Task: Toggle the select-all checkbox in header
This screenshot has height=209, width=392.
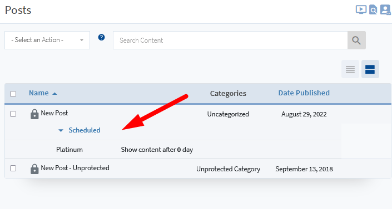Action: point(13,94)
